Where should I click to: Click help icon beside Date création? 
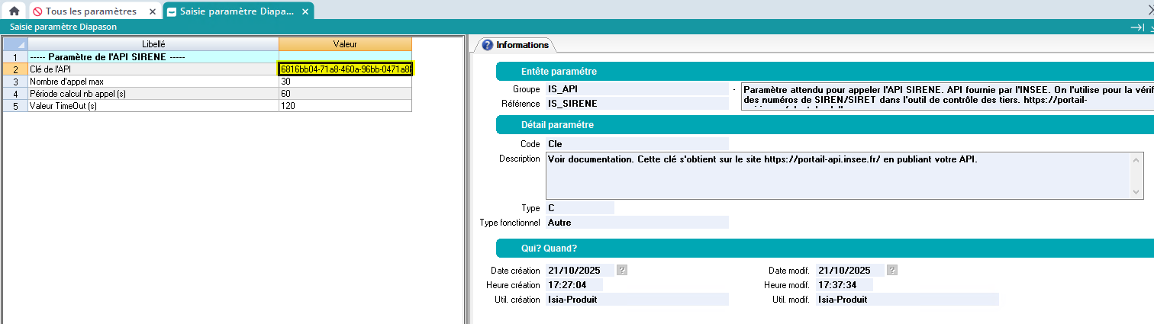622,270
